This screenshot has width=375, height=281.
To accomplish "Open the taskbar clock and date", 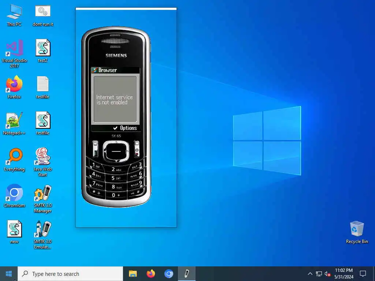I will (x=344, y=274).
